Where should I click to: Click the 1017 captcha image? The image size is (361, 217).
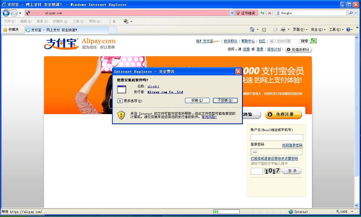click(x=272, y=171)
